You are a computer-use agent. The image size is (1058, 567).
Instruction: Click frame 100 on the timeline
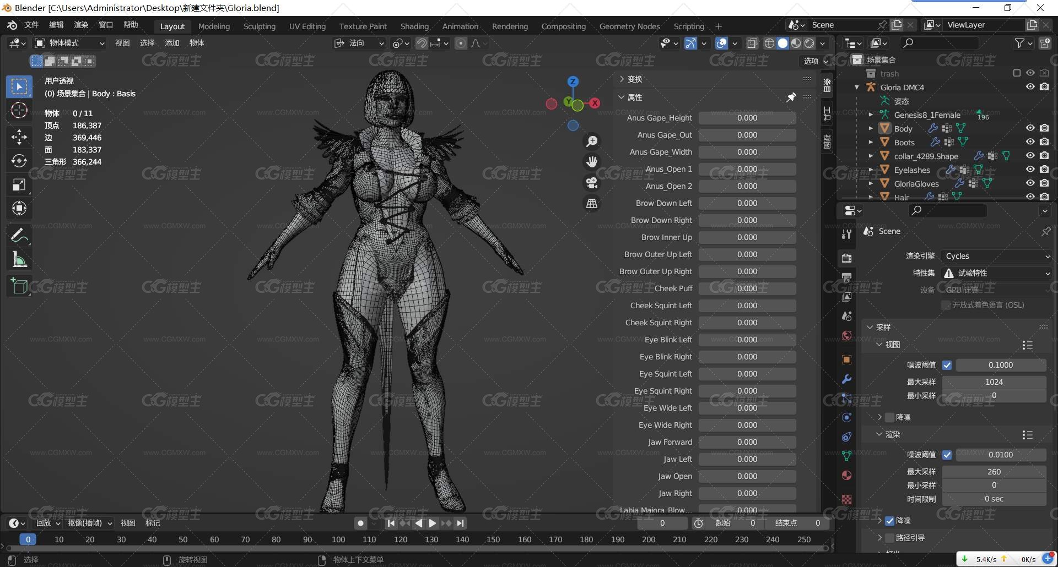338,539
